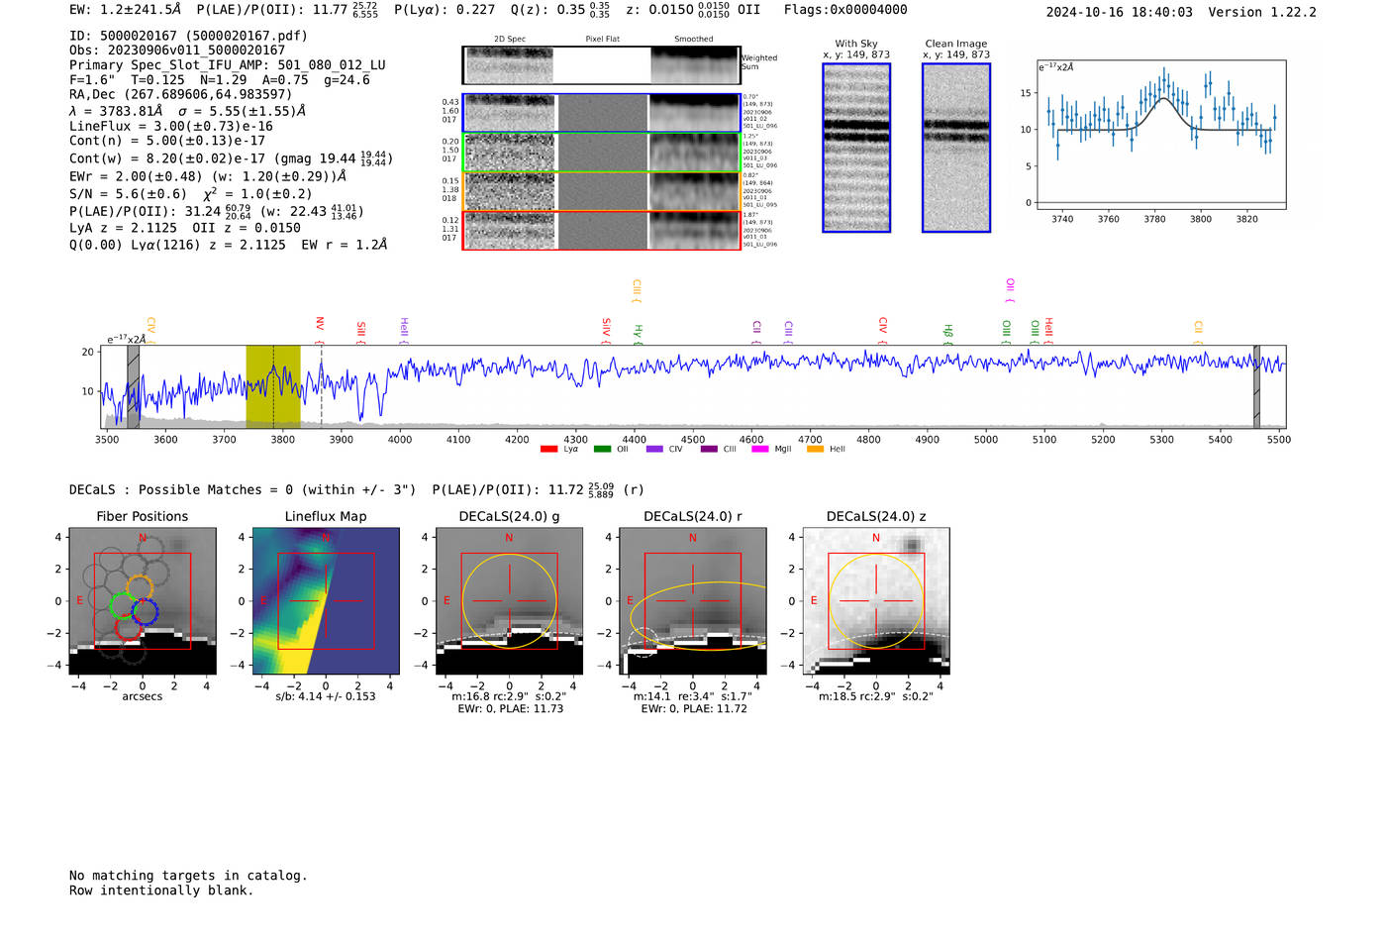Click the orange CIII] line marker
The image size is (1386, 944).
[637, 290]
